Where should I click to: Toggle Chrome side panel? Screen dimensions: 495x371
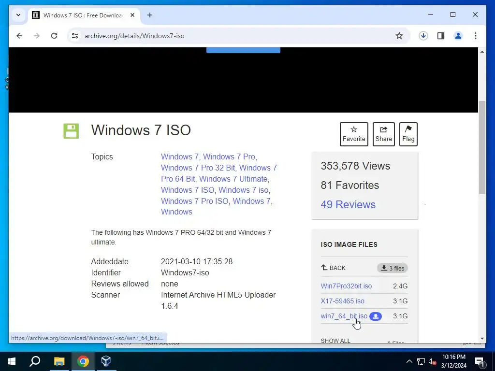[441, 36]
